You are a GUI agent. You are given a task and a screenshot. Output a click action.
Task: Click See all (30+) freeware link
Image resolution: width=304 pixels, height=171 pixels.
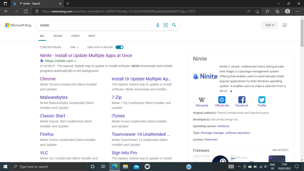(280, 150)
